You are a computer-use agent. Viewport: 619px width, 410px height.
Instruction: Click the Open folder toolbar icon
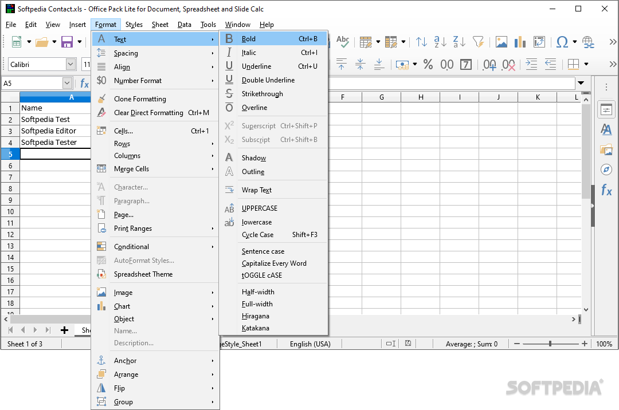point(41,42)
